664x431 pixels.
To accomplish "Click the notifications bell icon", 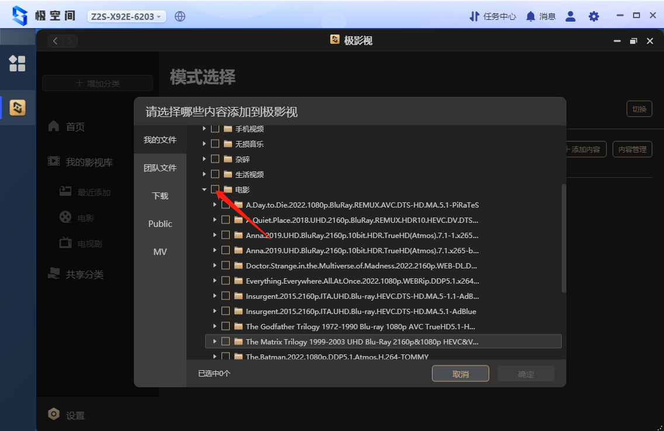I will 531,16.
